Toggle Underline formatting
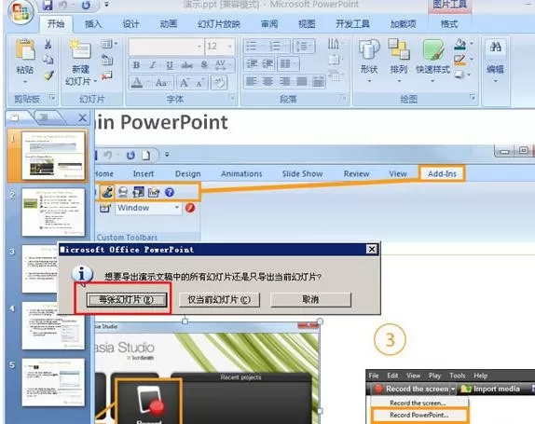This screenshot has width=535, height=424. click(170, 65)
